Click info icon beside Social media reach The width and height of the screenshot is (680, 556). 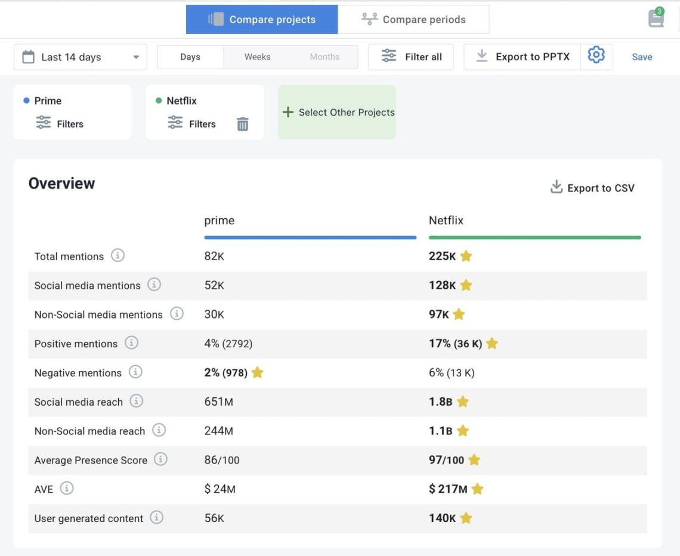tap(137, 401)
